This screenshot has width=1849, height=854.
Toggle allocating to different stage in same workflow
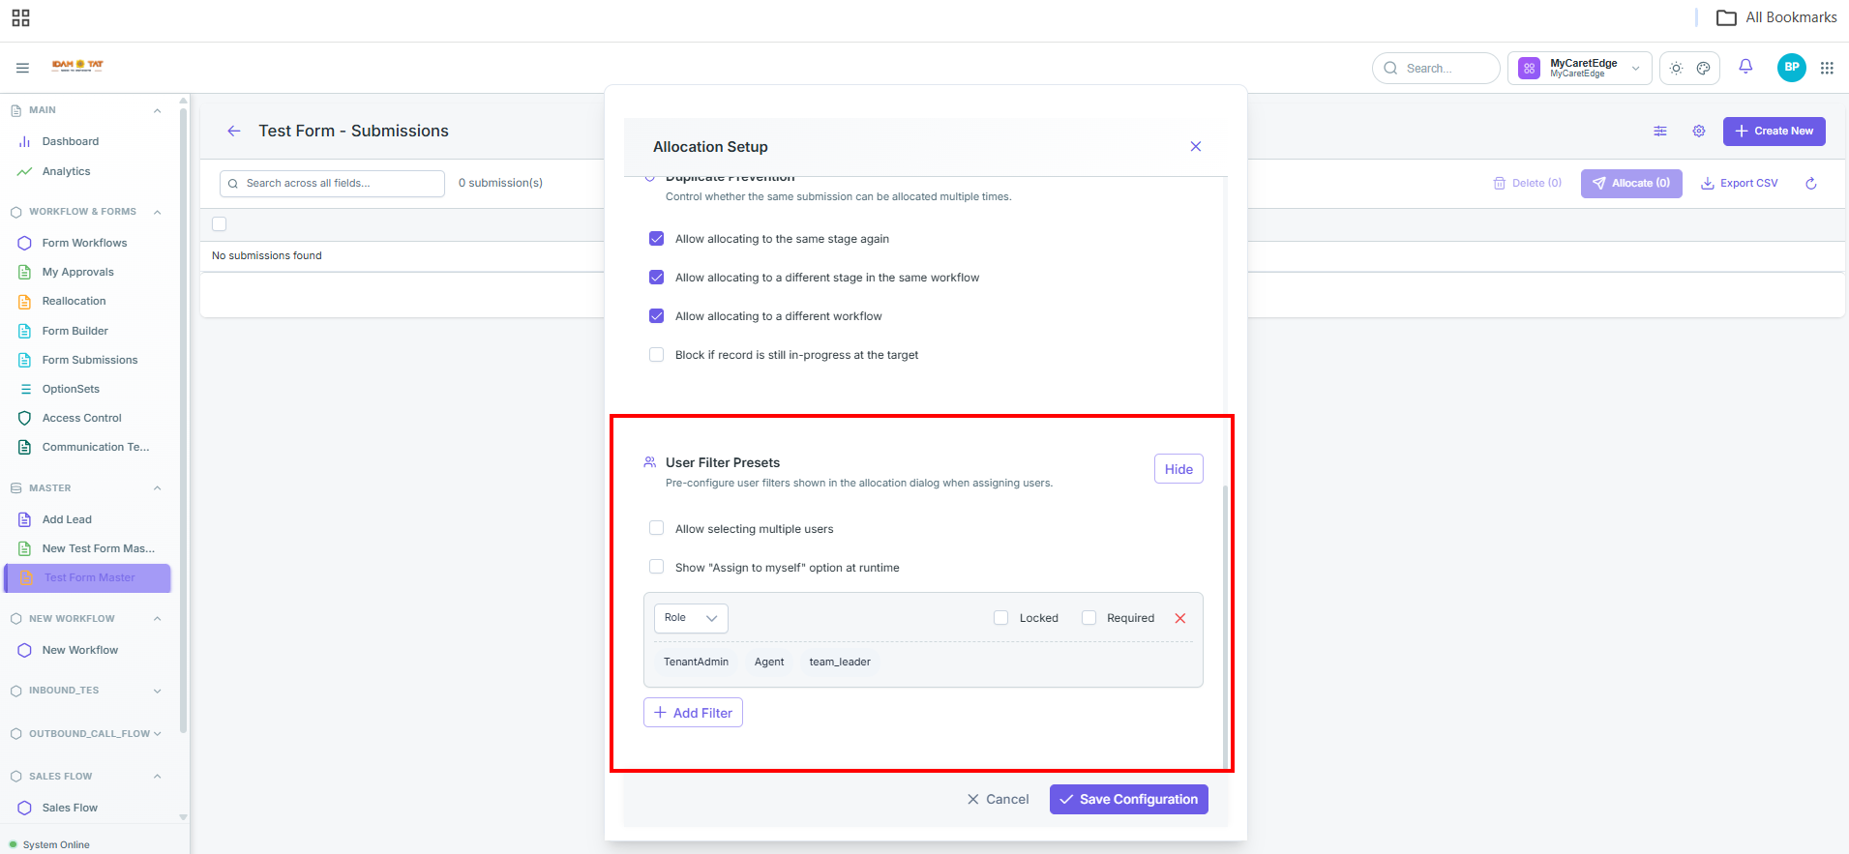pos(656,277)
